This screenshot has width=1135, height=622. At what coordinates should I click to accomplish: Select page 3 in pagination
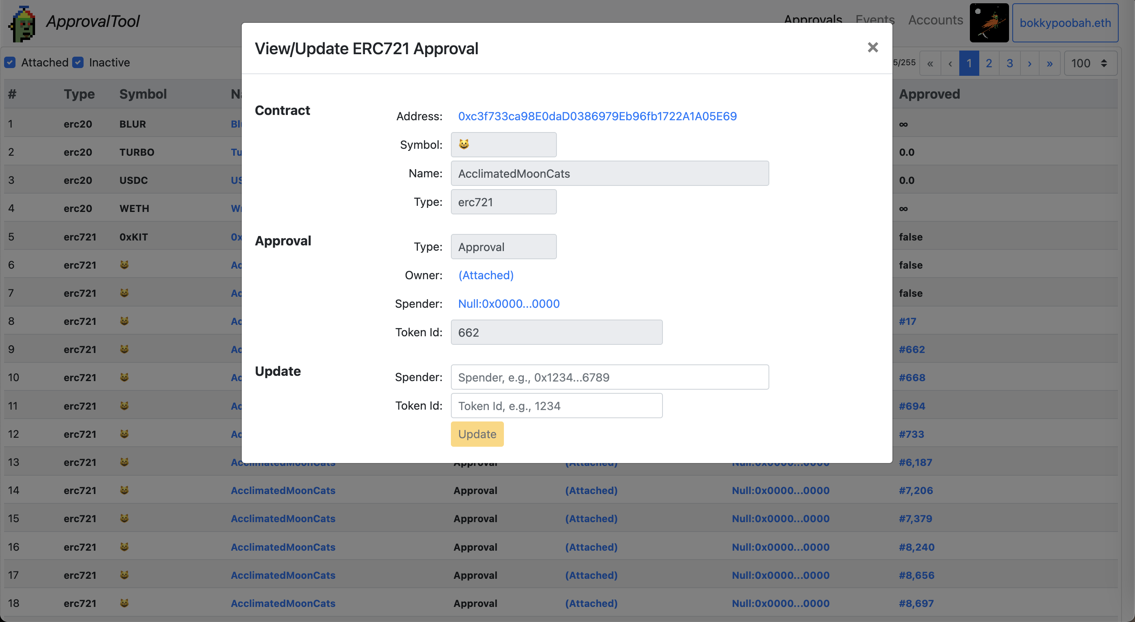tap(1009, 64)
